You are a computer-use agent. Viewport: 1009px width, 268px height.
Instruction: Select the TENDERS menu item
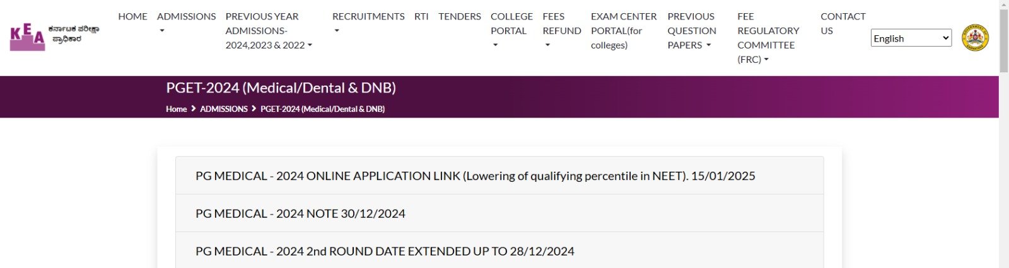click(x=460, y=16)
